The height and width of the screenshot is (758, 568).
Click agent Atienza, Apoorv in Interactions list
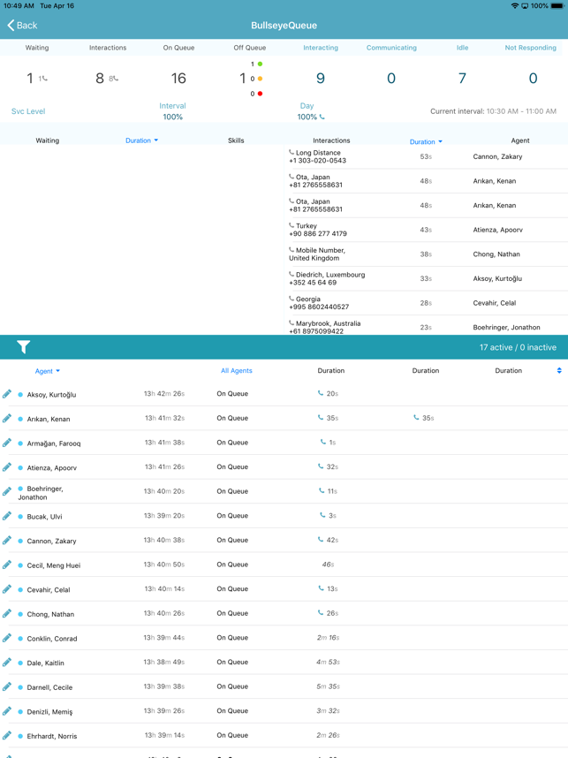[497, 230]
